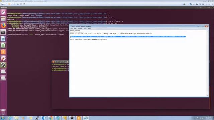The width and height of the screenshot is (214, 120).
Task: Click the highlighted curl command line in Notepad
Action: (x=128, y=37)
